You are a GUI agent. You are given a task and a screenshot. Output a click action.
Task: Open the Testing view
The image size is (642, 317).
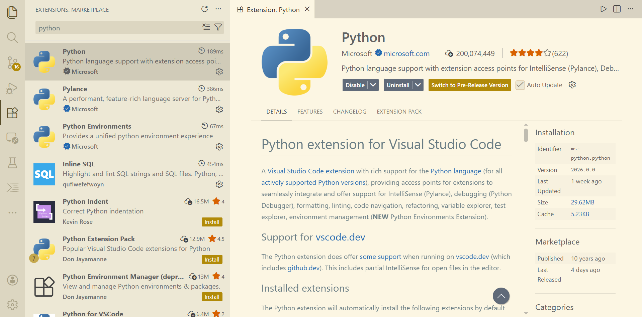click(x=12, y=163)
